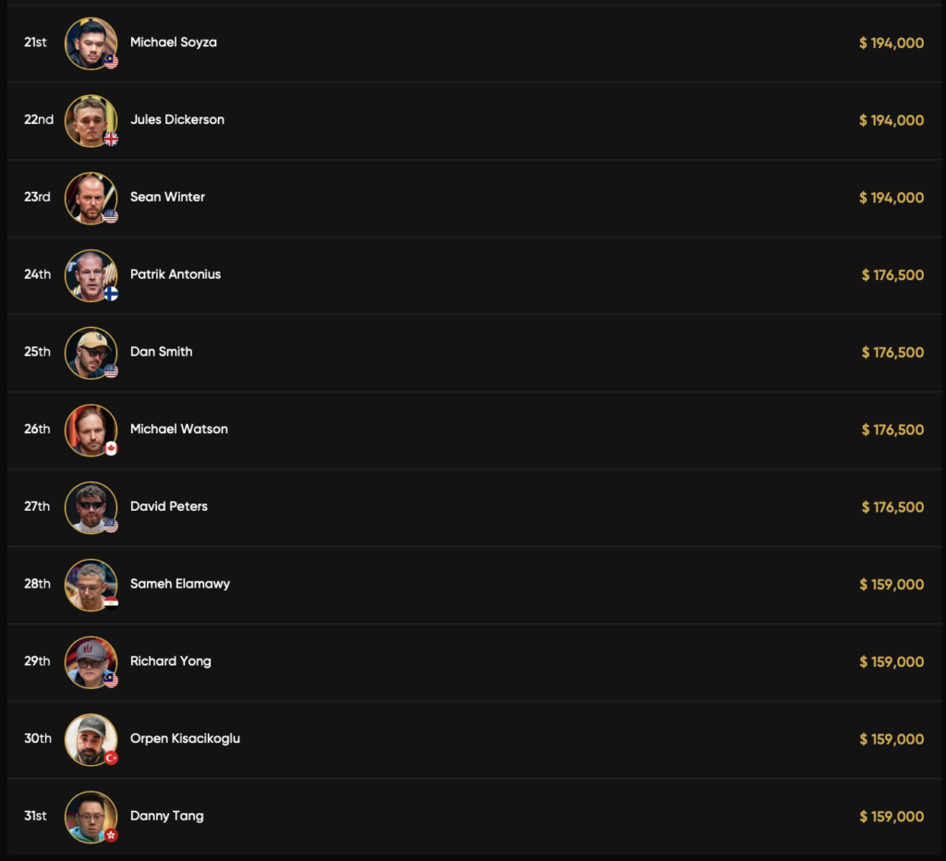Viewport: 946px width, 861px height.
Task: Open Dan Smith's profile photo
Action: (x=90, y=351)
